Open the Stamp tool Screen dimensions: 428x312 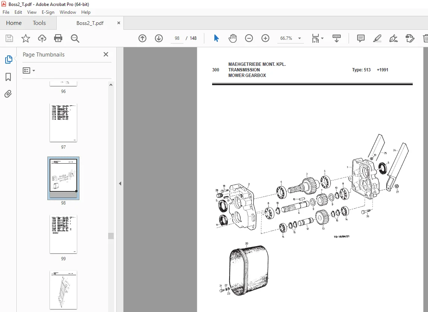(410, 38)
